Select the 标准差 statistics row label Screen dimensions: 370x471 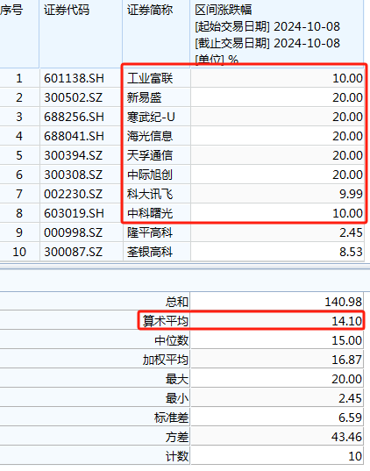[x=171, y=417]
